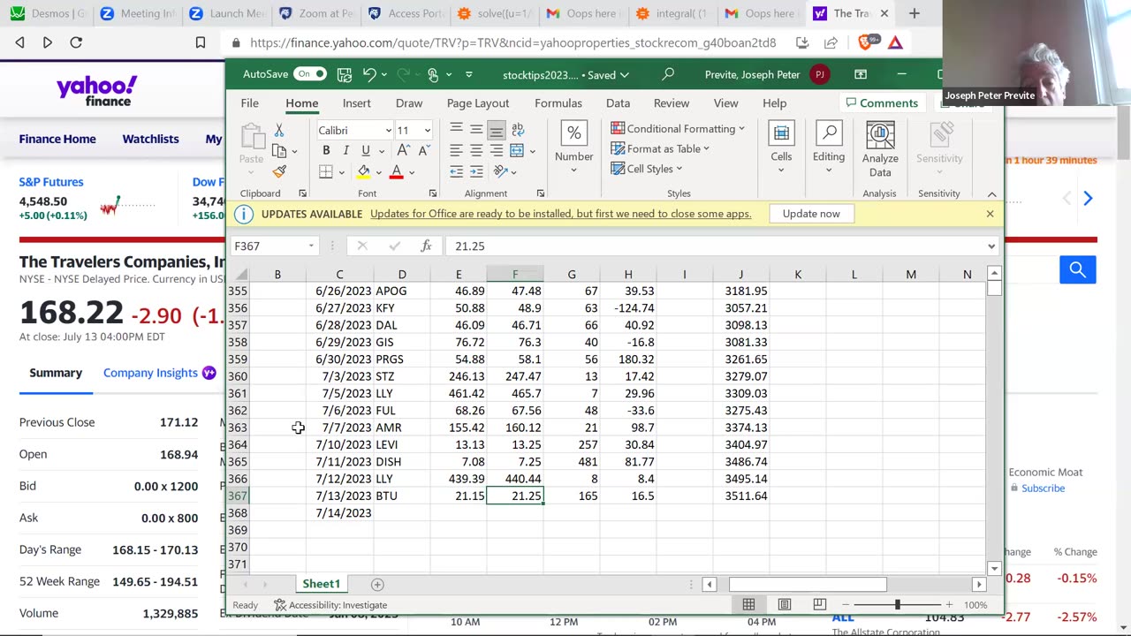
Task: Switch to the Data ribbon tab
Action: pyautogui.click(x=619, y=103)
